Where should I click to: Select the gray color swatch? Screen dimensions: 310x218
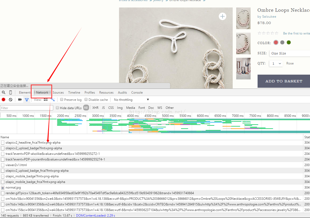282,43
